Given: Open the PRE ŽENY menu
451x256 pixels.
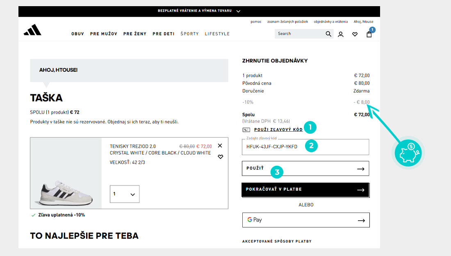Looking at the screenshot, I should point(135,34).
